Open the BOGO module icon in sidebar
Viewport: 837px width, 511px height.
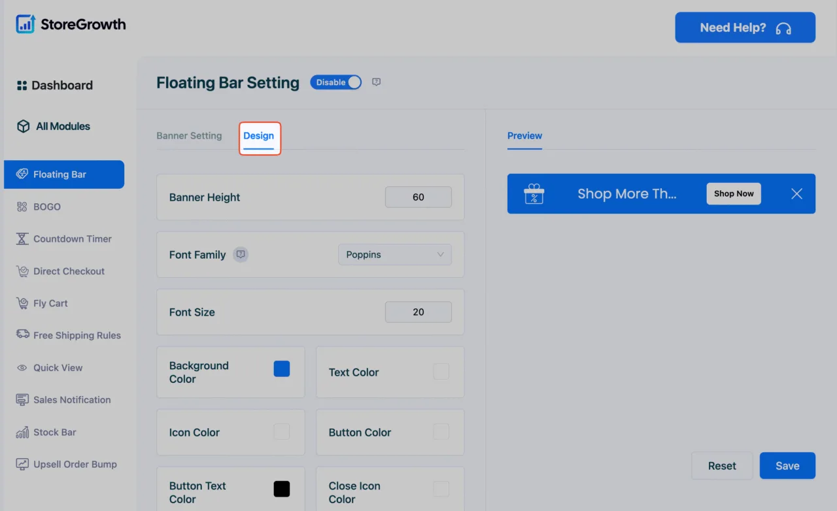click(x=22, y=206)
